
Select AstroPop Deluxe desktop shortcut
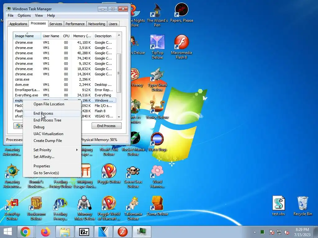(12, 208)
